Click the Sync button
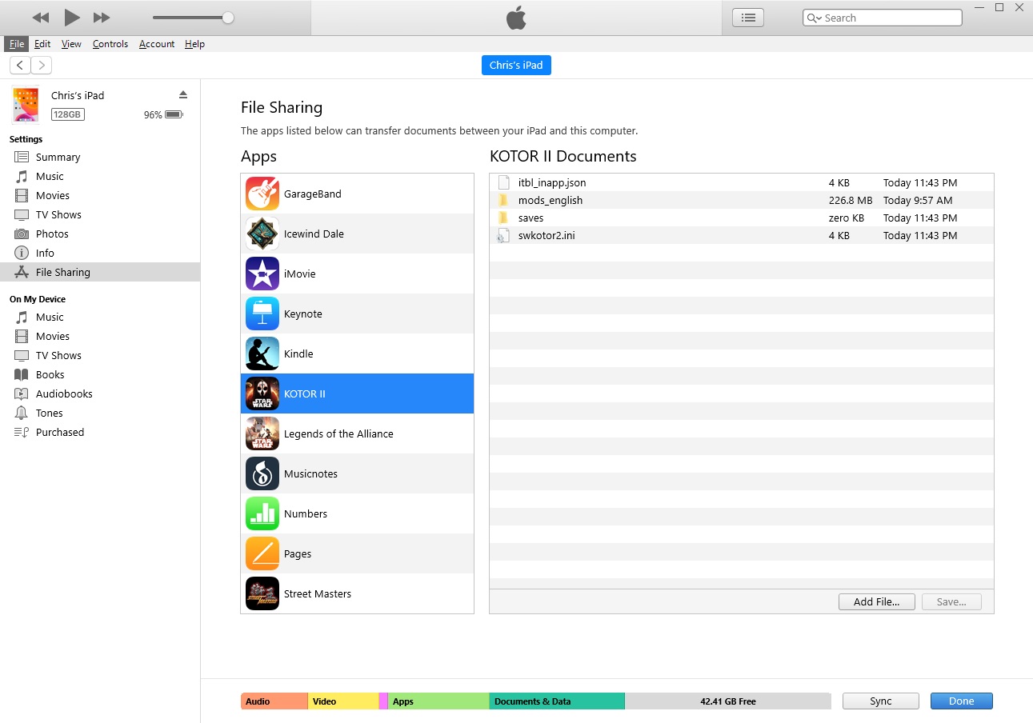The height and width of the screenshot is (723, 1033). coord(881,701)
